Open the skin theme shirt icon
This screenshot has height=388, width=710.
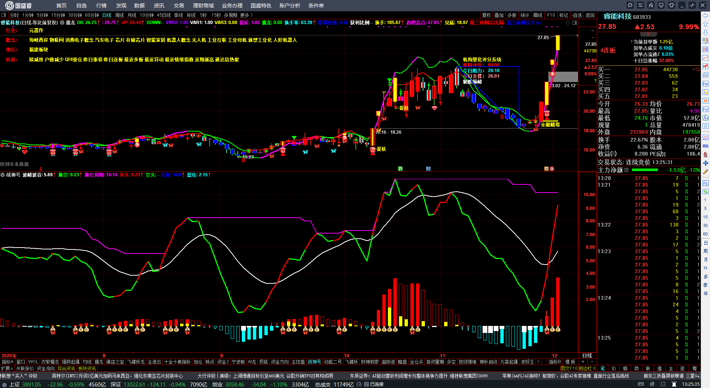672,5
